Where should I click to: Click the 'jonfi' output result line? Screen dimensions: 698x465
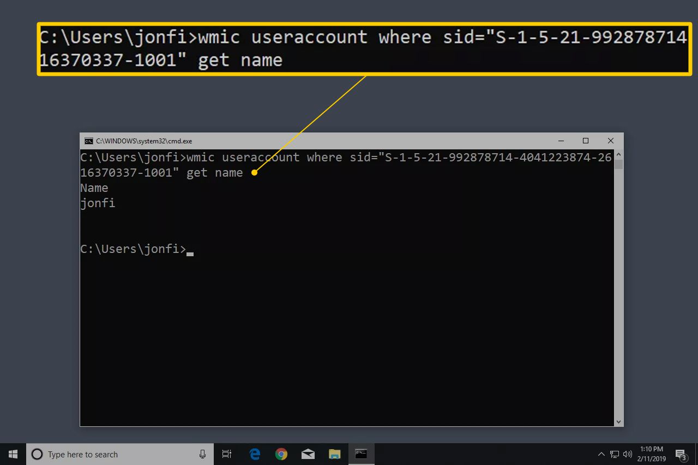click(98, 203)
